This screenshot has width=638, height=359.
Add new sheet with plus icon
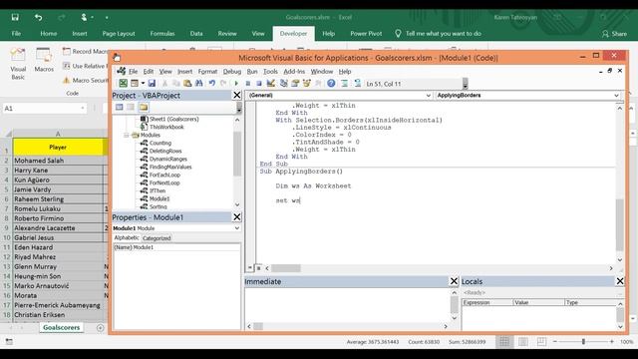[x=100, y=328]
